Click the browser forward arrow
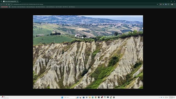 point(4,4)
